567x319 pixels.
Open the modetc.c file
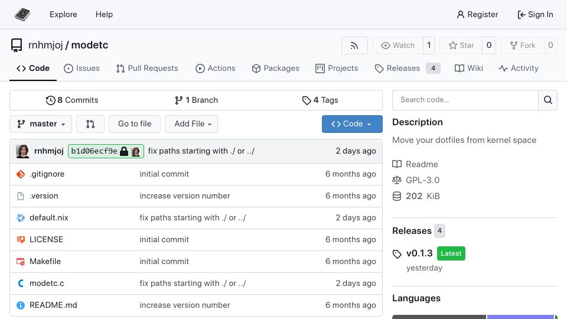[47, 283]
